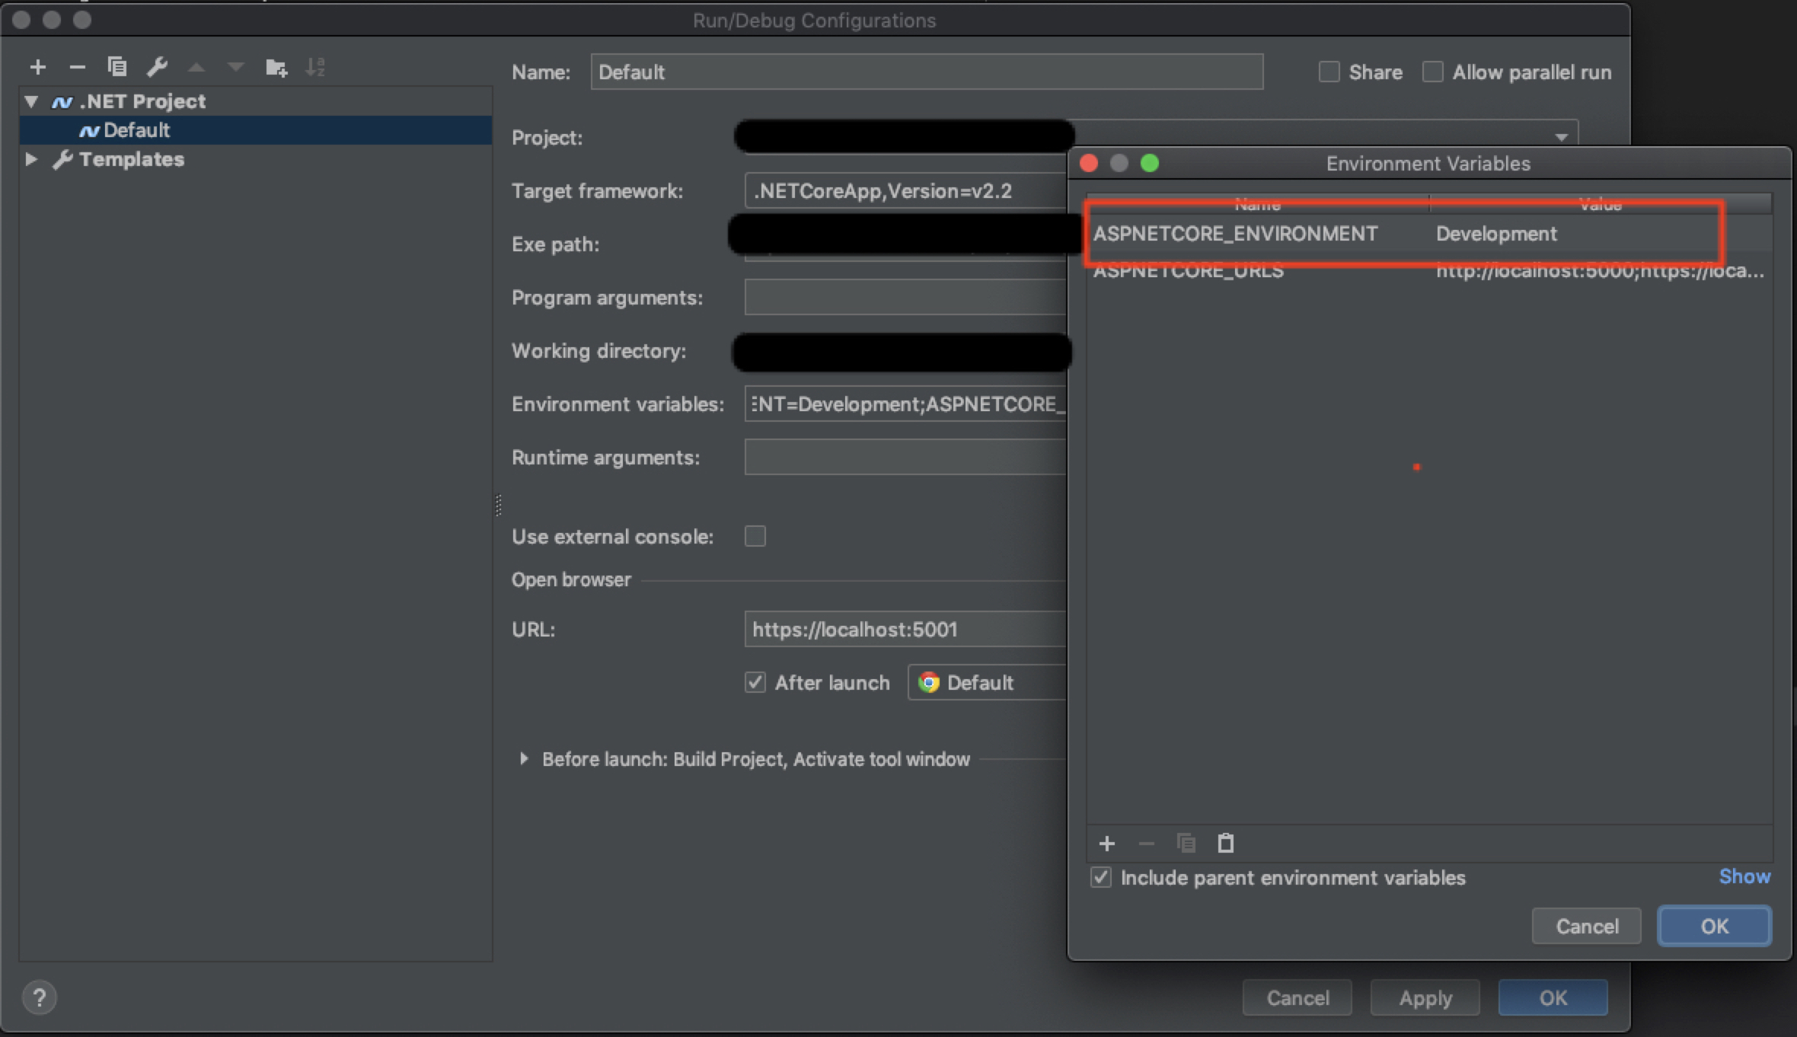Screen dimensions: 1797x1037
Task: Click the paste environment variables icon
Action: (x=1225, y=844)
